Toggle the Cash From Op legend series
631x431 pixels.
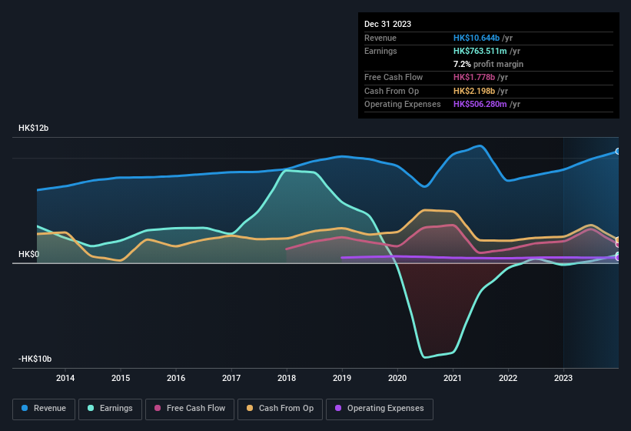[280, 409]
